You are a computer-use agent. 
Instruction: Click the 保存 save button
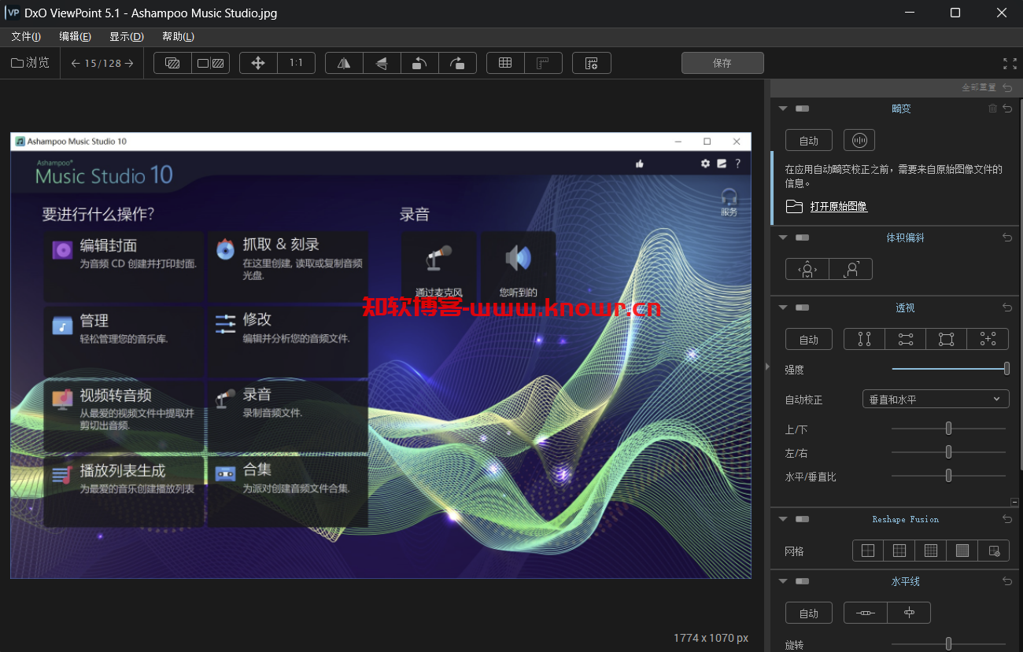[722, 63]
